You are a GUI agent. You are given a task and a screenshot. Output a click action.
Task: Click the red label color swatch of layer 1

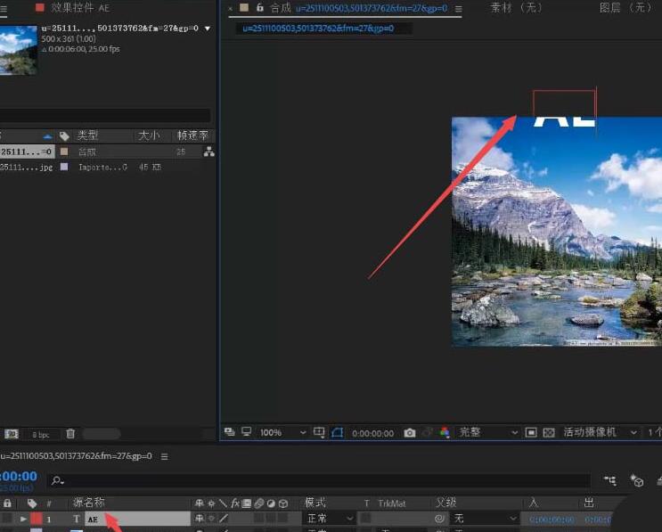coord(36,519)
